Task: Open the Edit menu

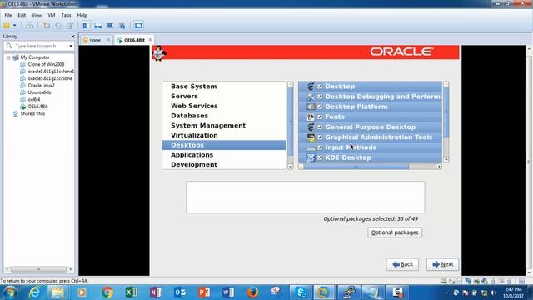Action: [x=22, y=15]
